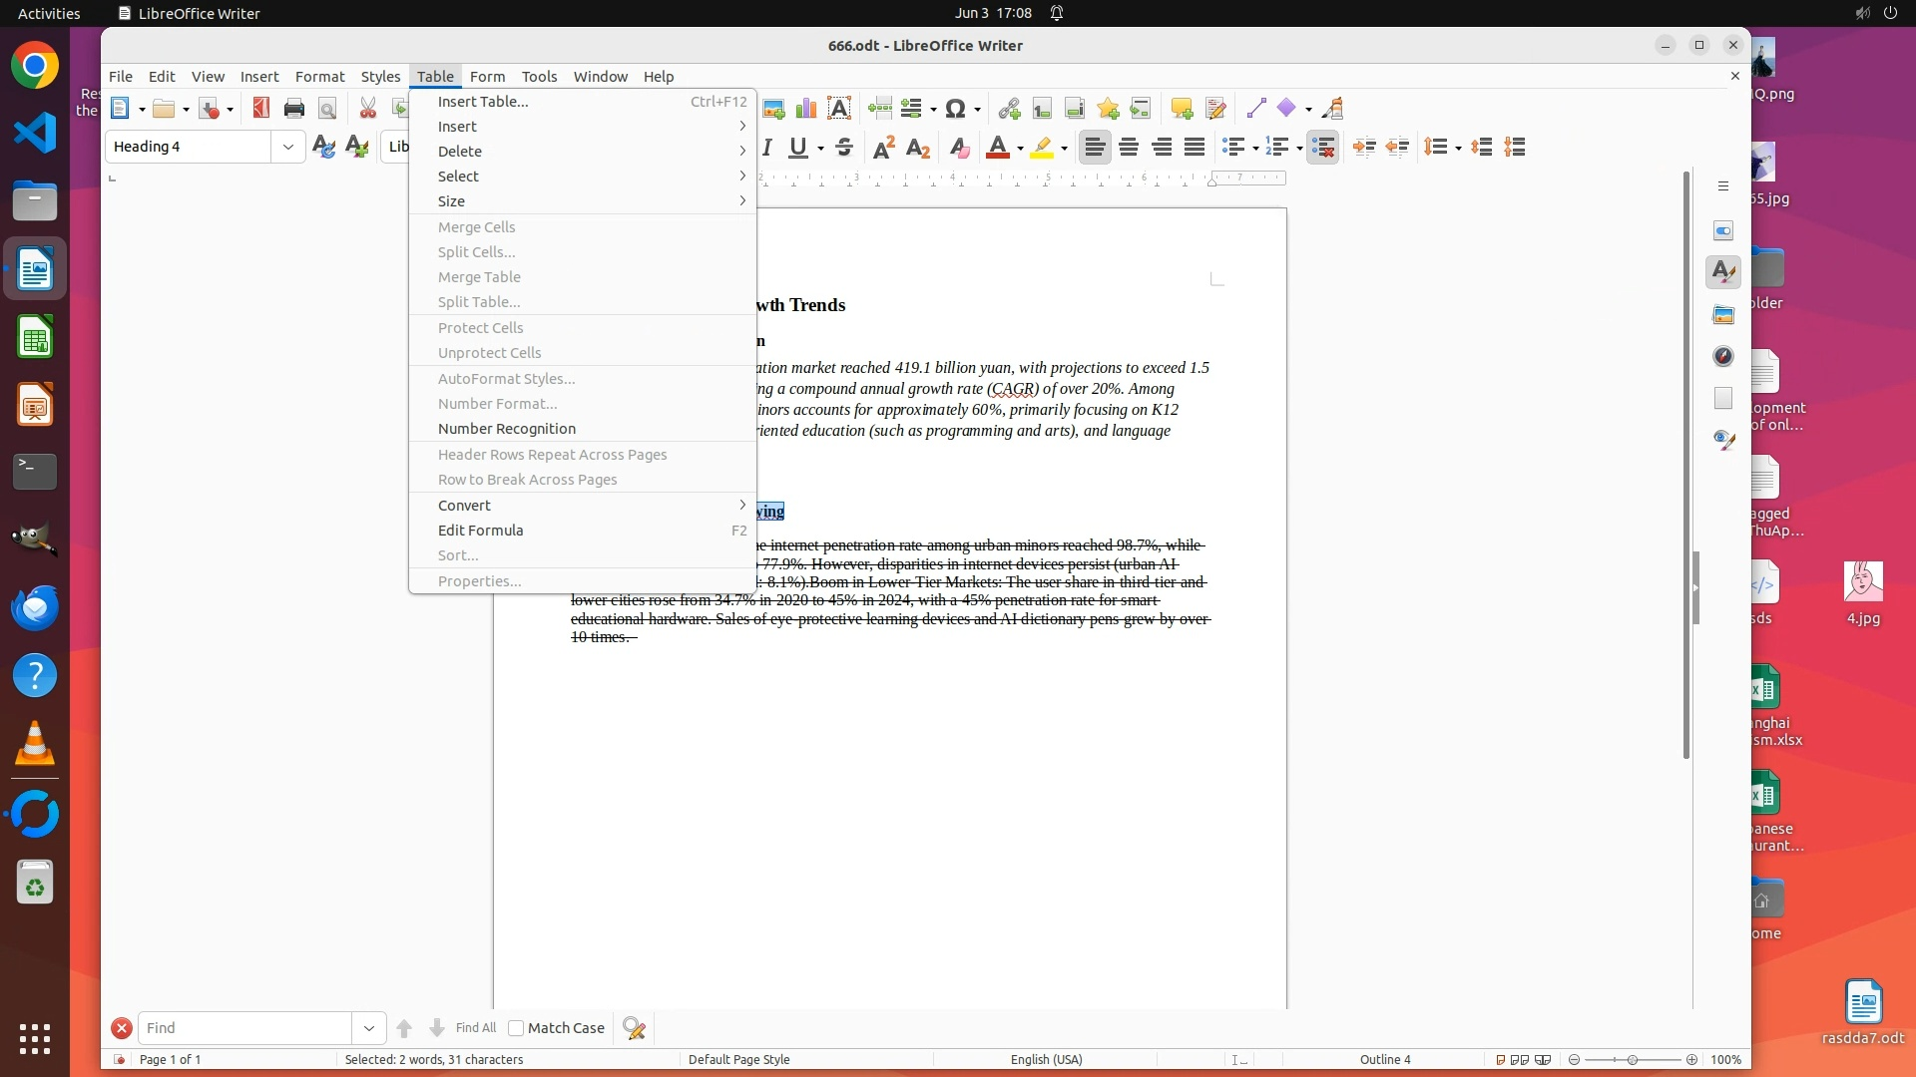
Task: Open the Navigator from the sidebar
Action: pos(1723,356)
